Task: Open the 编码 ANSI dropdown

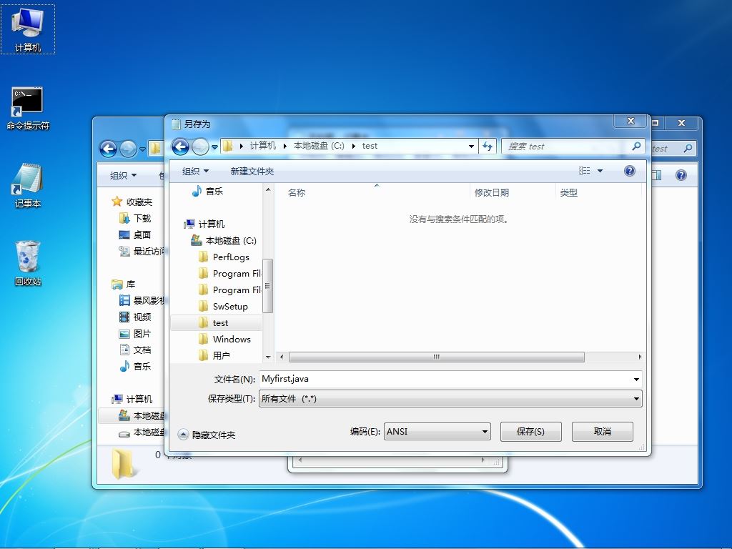Action: point(437,431)
